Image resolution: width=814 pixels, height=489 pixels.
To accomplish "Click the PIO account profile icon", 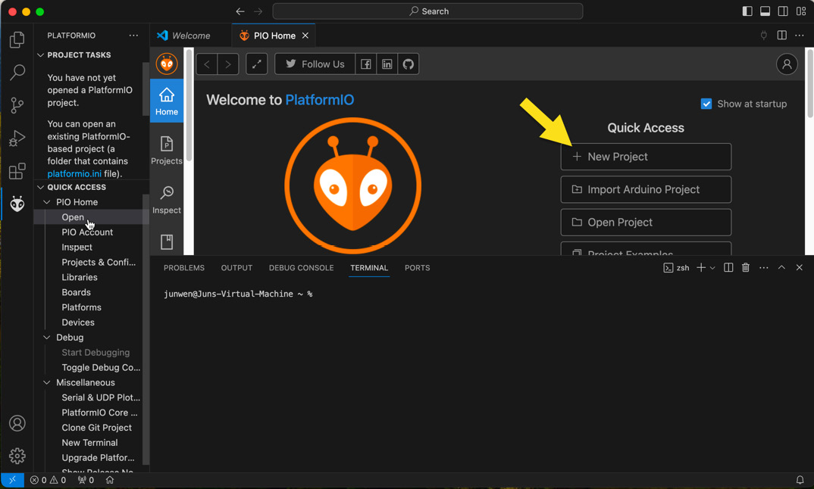I will coord(787,64).
